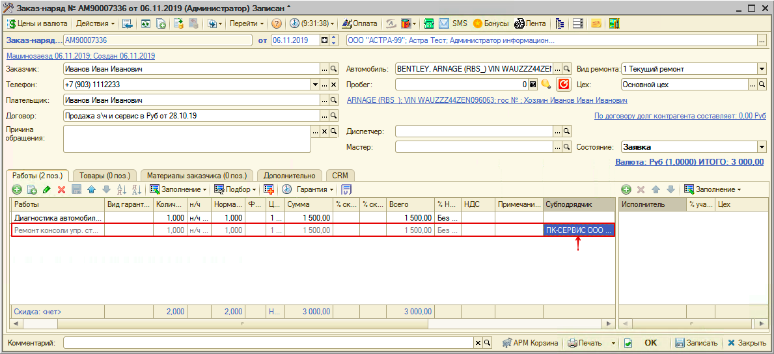Add an executor with green plus in Исполнитель panel

tap(626, 189)
